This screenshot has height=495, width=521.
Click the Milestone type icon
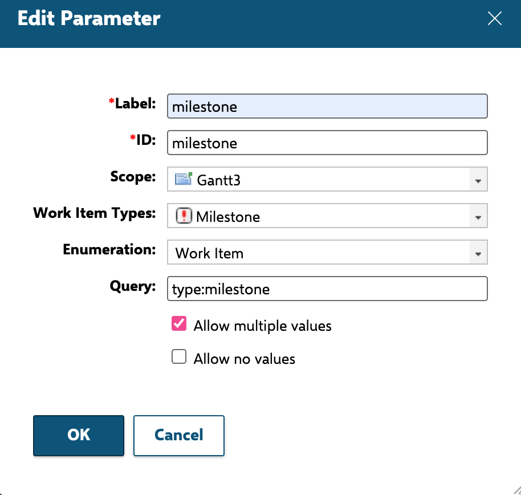pyautogui.click(x=184, y=216)
